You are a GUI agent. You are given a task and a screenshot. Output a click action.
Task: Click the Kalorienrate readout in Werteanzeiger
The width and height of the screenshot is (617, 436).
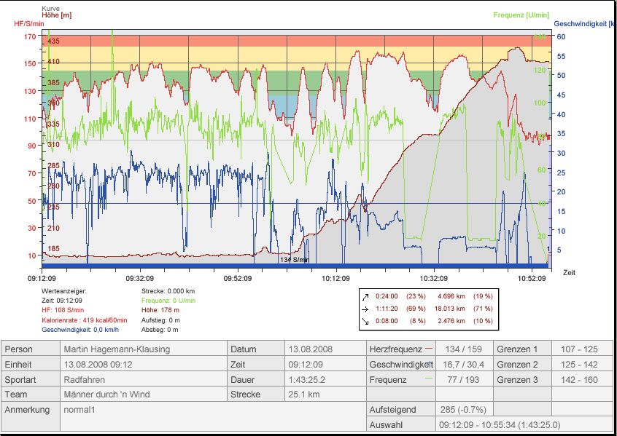[x=85, y=320]
